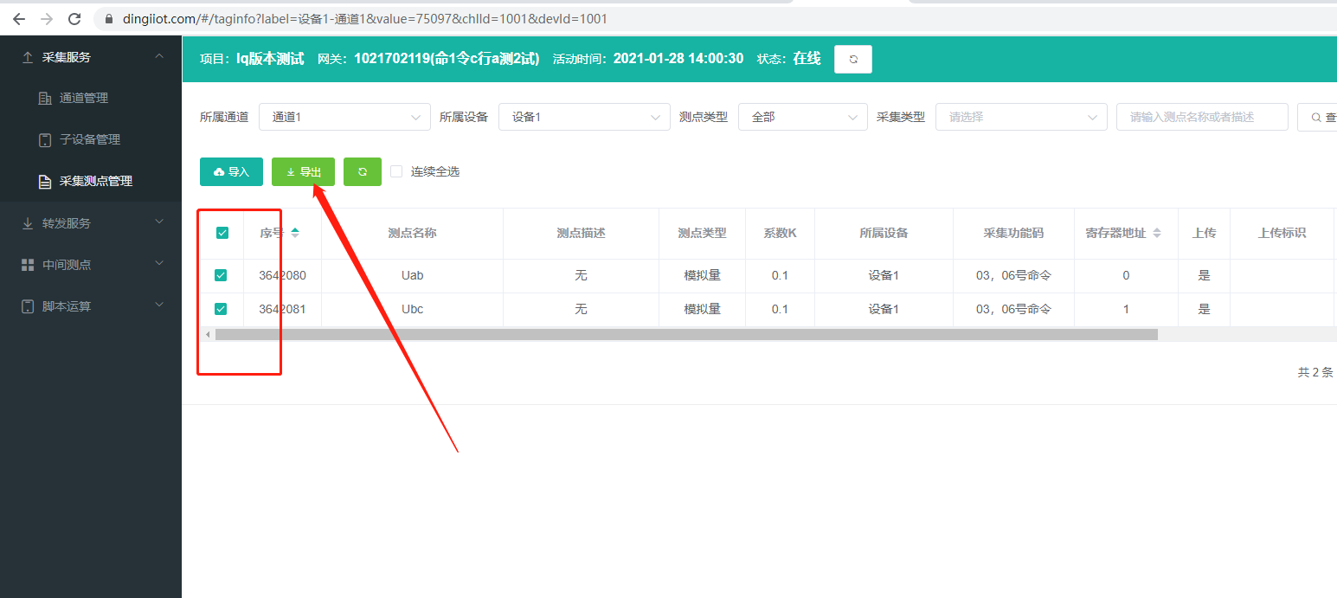Image resolution: width=1337 pixels, height=598 pixels.
Task: Sort by 序号 column arrows
Action: (x=295, y=233)
